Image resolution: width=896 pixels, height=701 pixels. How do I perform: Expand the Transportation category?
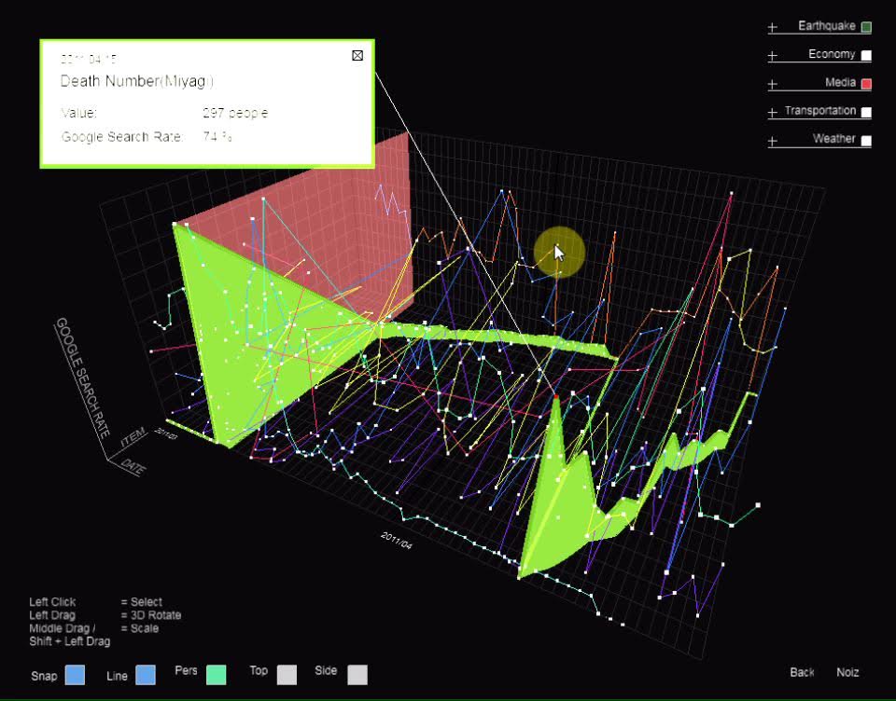(x=772, y=113)
